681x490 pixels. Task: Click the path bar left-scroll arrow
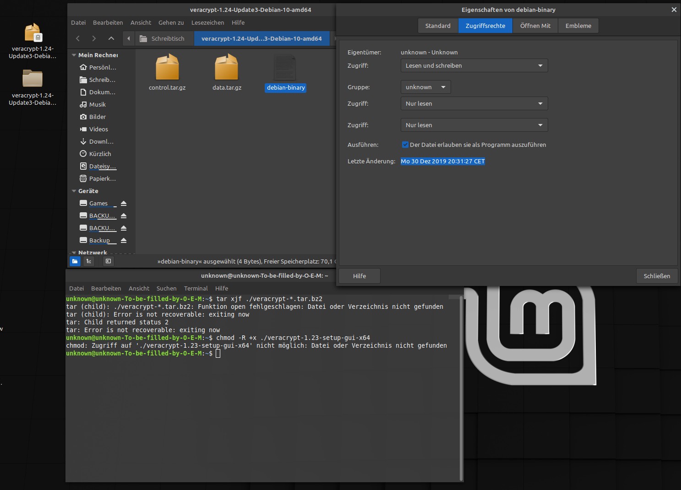point(129,38)
